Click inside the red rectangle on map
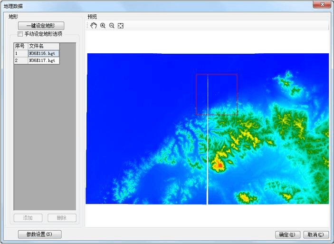This screenshot has width=334, height=244. pos(217,94)
